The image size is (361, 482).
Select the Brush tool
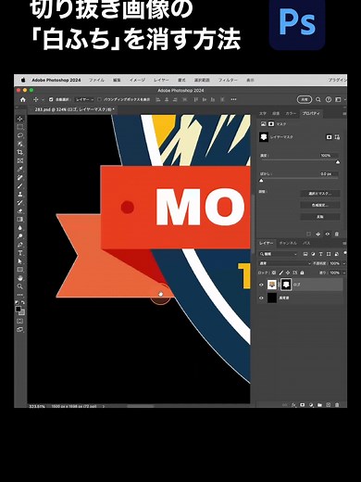point(20,185)
